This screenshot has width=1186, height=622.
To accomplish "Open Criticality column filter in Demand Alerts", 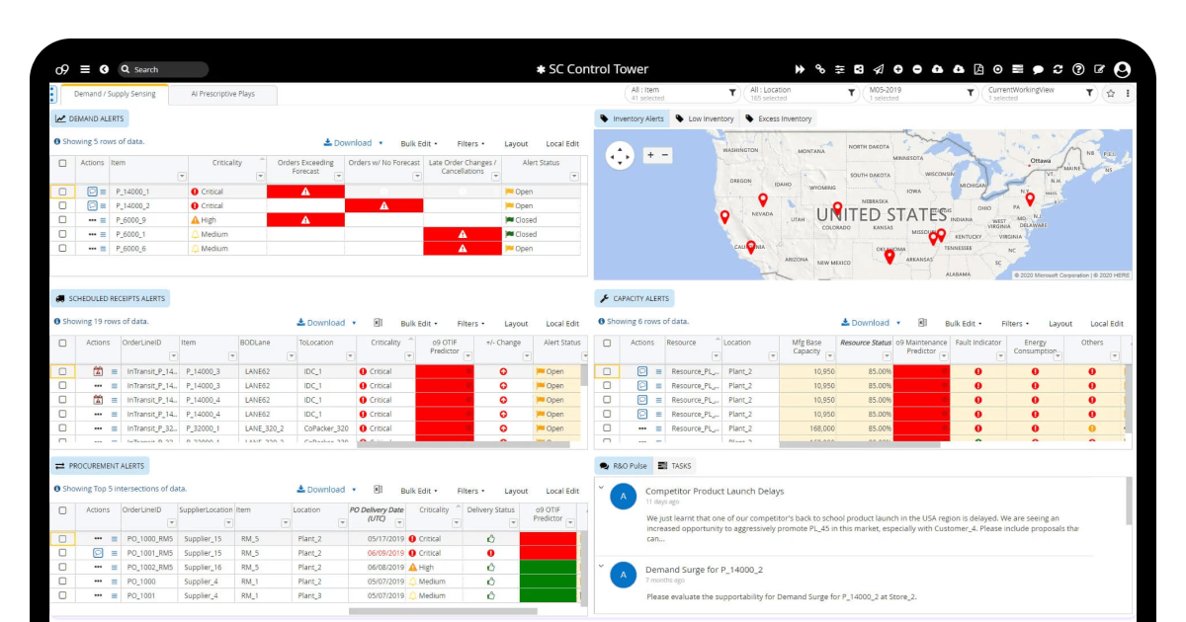I will point(261,177).
